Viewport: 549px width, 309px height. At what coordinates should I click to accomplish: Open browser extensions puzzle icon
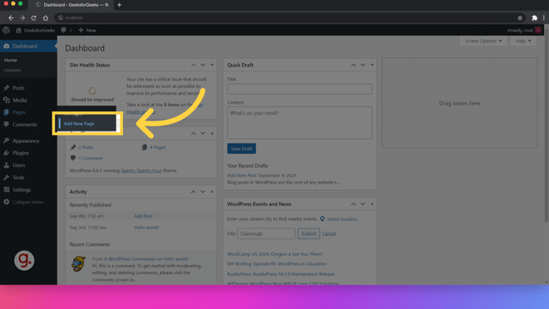pyautogui.click(x=534, y=17)
